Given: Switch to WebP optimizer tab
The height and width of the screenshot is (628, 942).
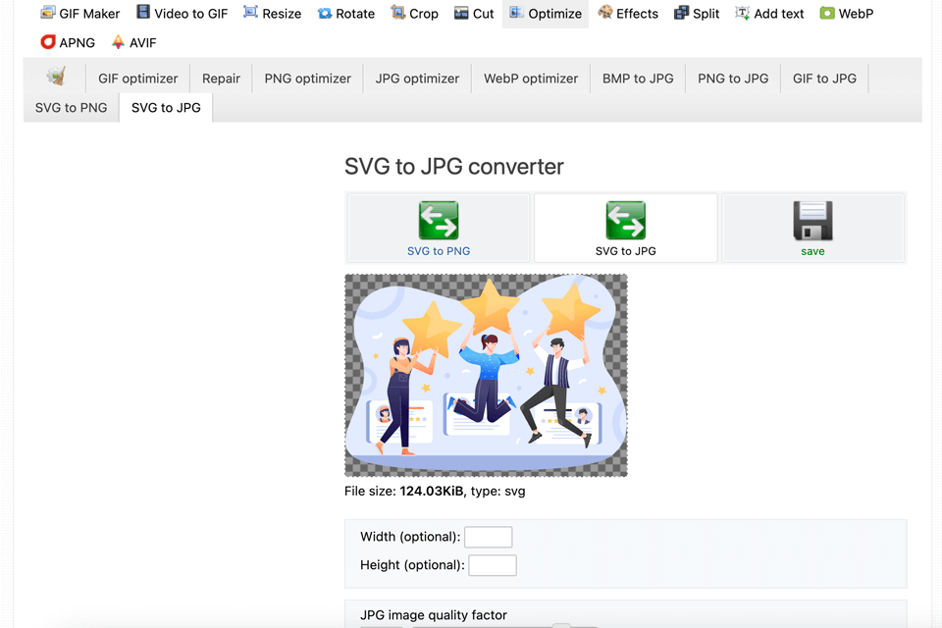Looking at the screenshot, I should (x=531, y=78).
